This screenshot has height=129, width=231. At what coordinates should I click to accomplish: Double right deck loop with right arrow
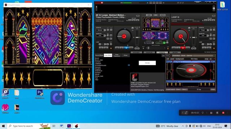[x=211, y=44]
